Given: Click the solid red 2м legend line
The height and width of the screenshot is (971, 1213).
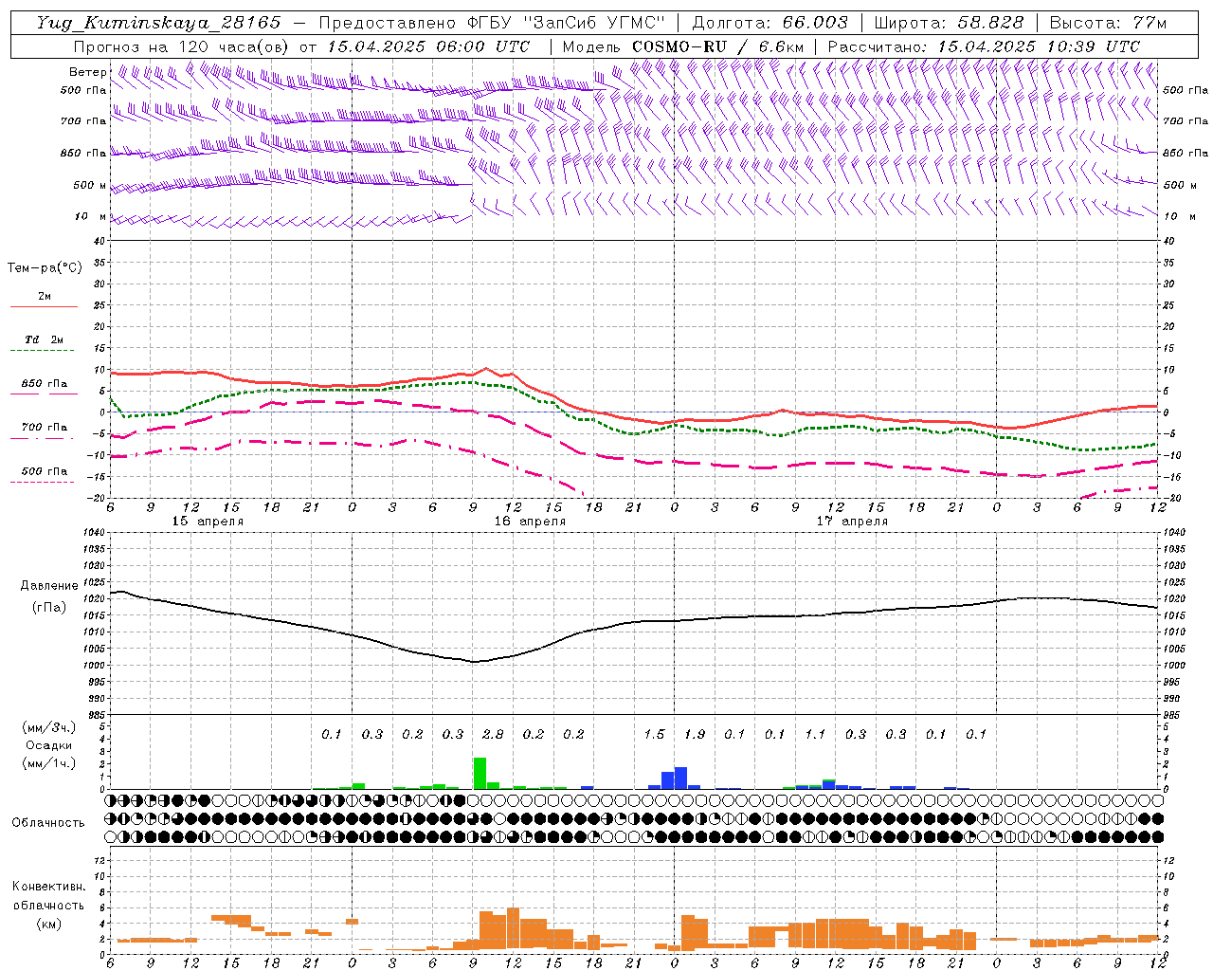Looking at the screenshot, I should pos(45,306).
